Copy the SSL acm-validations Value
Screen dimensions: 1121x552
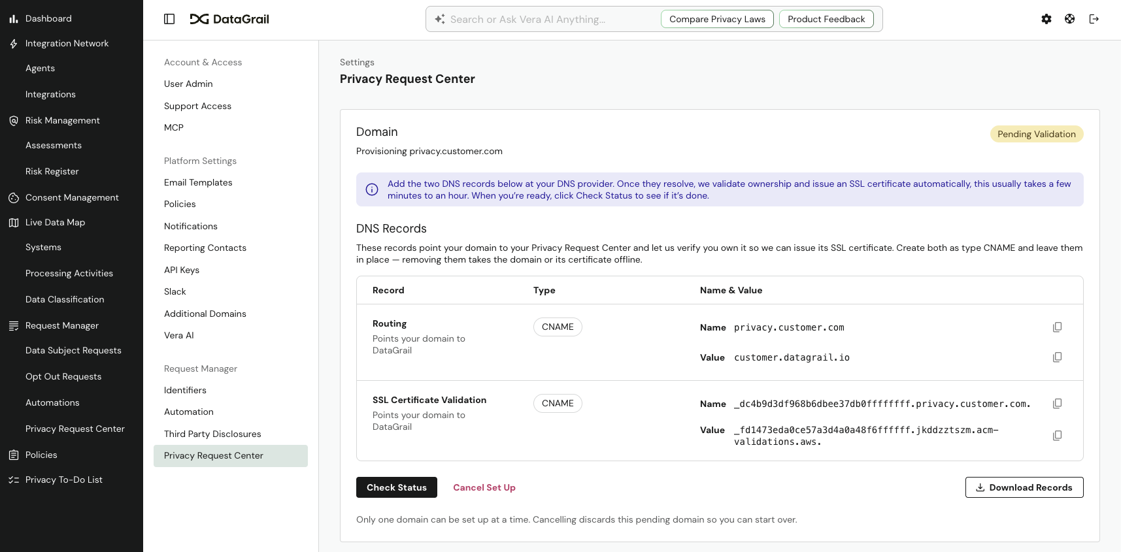tap(1057, 436)
